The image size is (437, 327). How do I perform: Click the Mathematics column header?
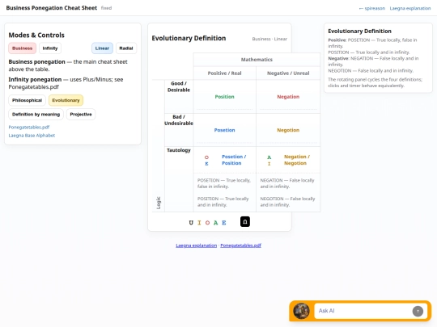click(x=257, y=60)
